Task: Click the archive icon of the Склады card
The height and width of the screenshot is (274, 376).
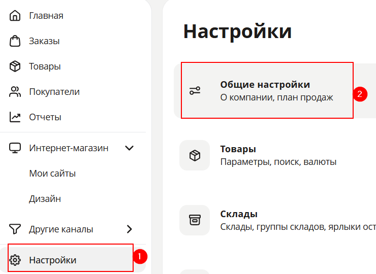Action: pos(195,220)
